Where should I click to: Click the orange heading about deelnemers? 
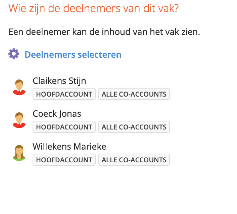94,8
